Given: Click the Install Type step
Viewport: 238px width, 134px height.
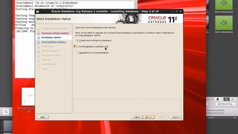Looking at the screenshot, I should point(47,46).
